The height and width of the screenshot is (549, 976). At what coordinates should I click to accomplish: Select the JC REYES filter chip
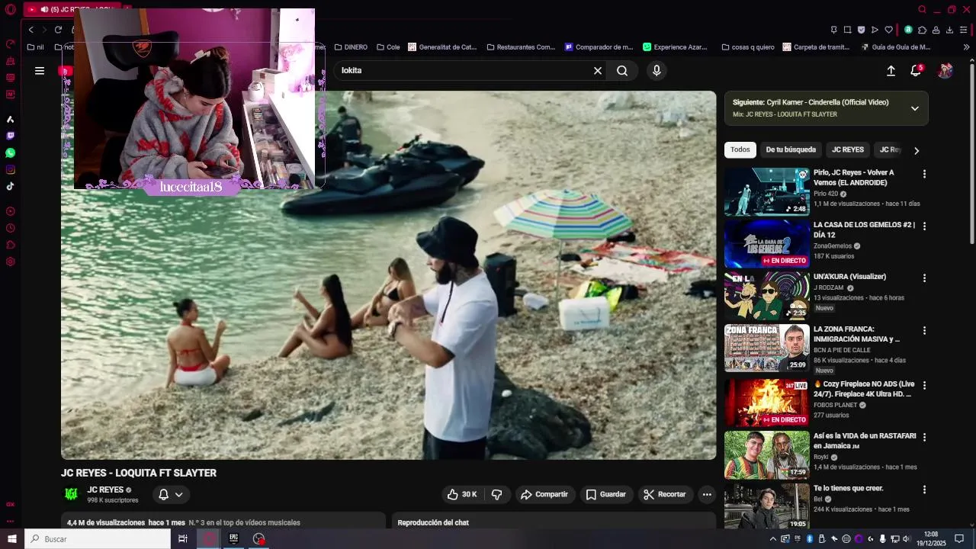(x=848, y=150)
